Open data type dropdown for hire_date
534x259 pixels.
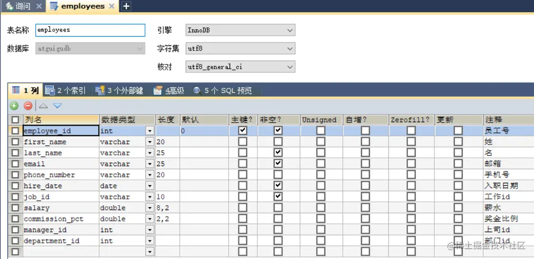click(150, 186)
